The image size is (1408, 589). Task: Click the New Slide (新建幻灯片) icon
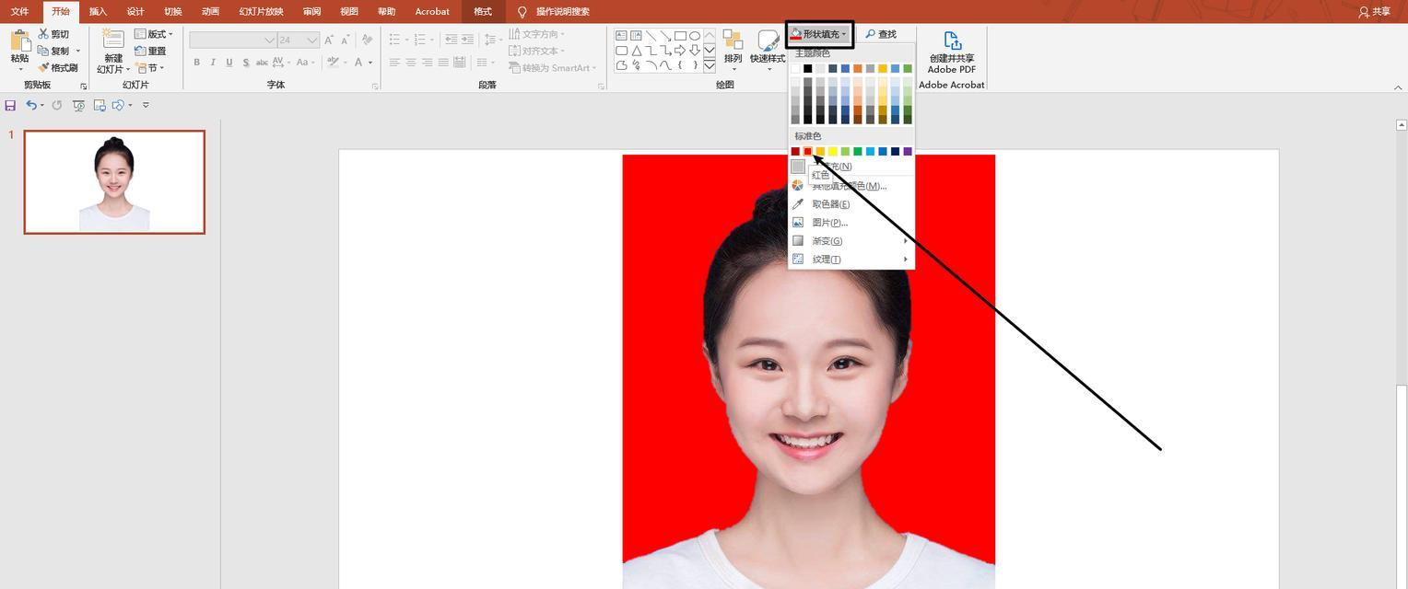tap(113, 39)
